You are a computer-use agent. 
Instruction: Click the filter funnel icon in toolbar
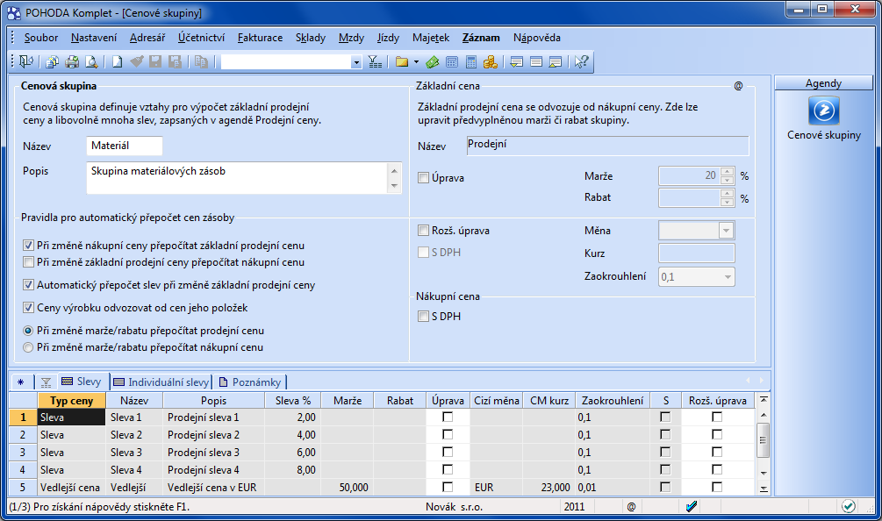pos(375,61)
